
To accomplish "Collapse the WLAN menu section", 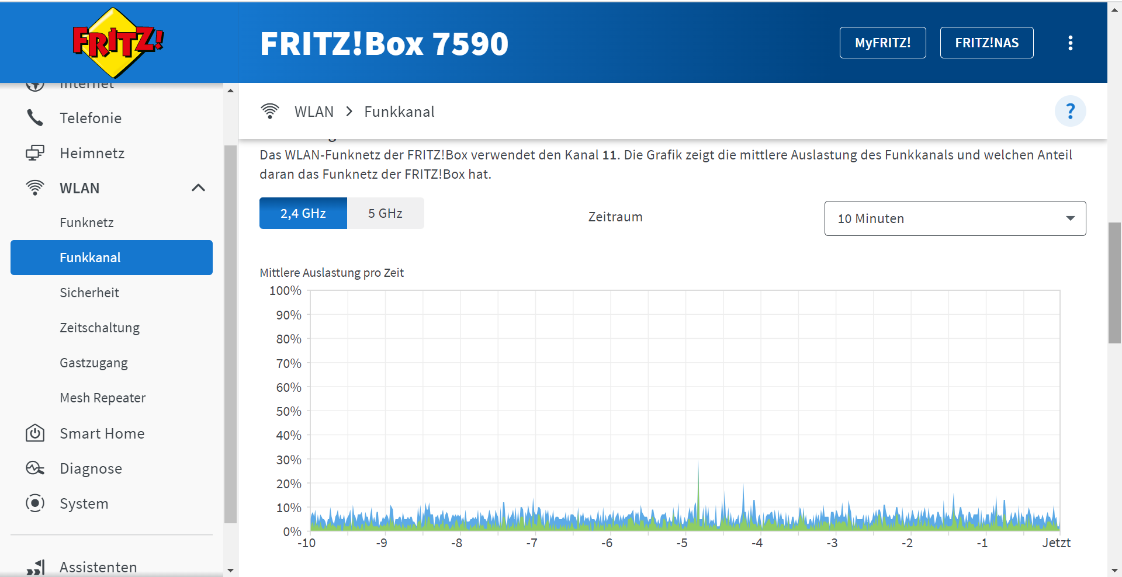I will (x=198, y=187).
